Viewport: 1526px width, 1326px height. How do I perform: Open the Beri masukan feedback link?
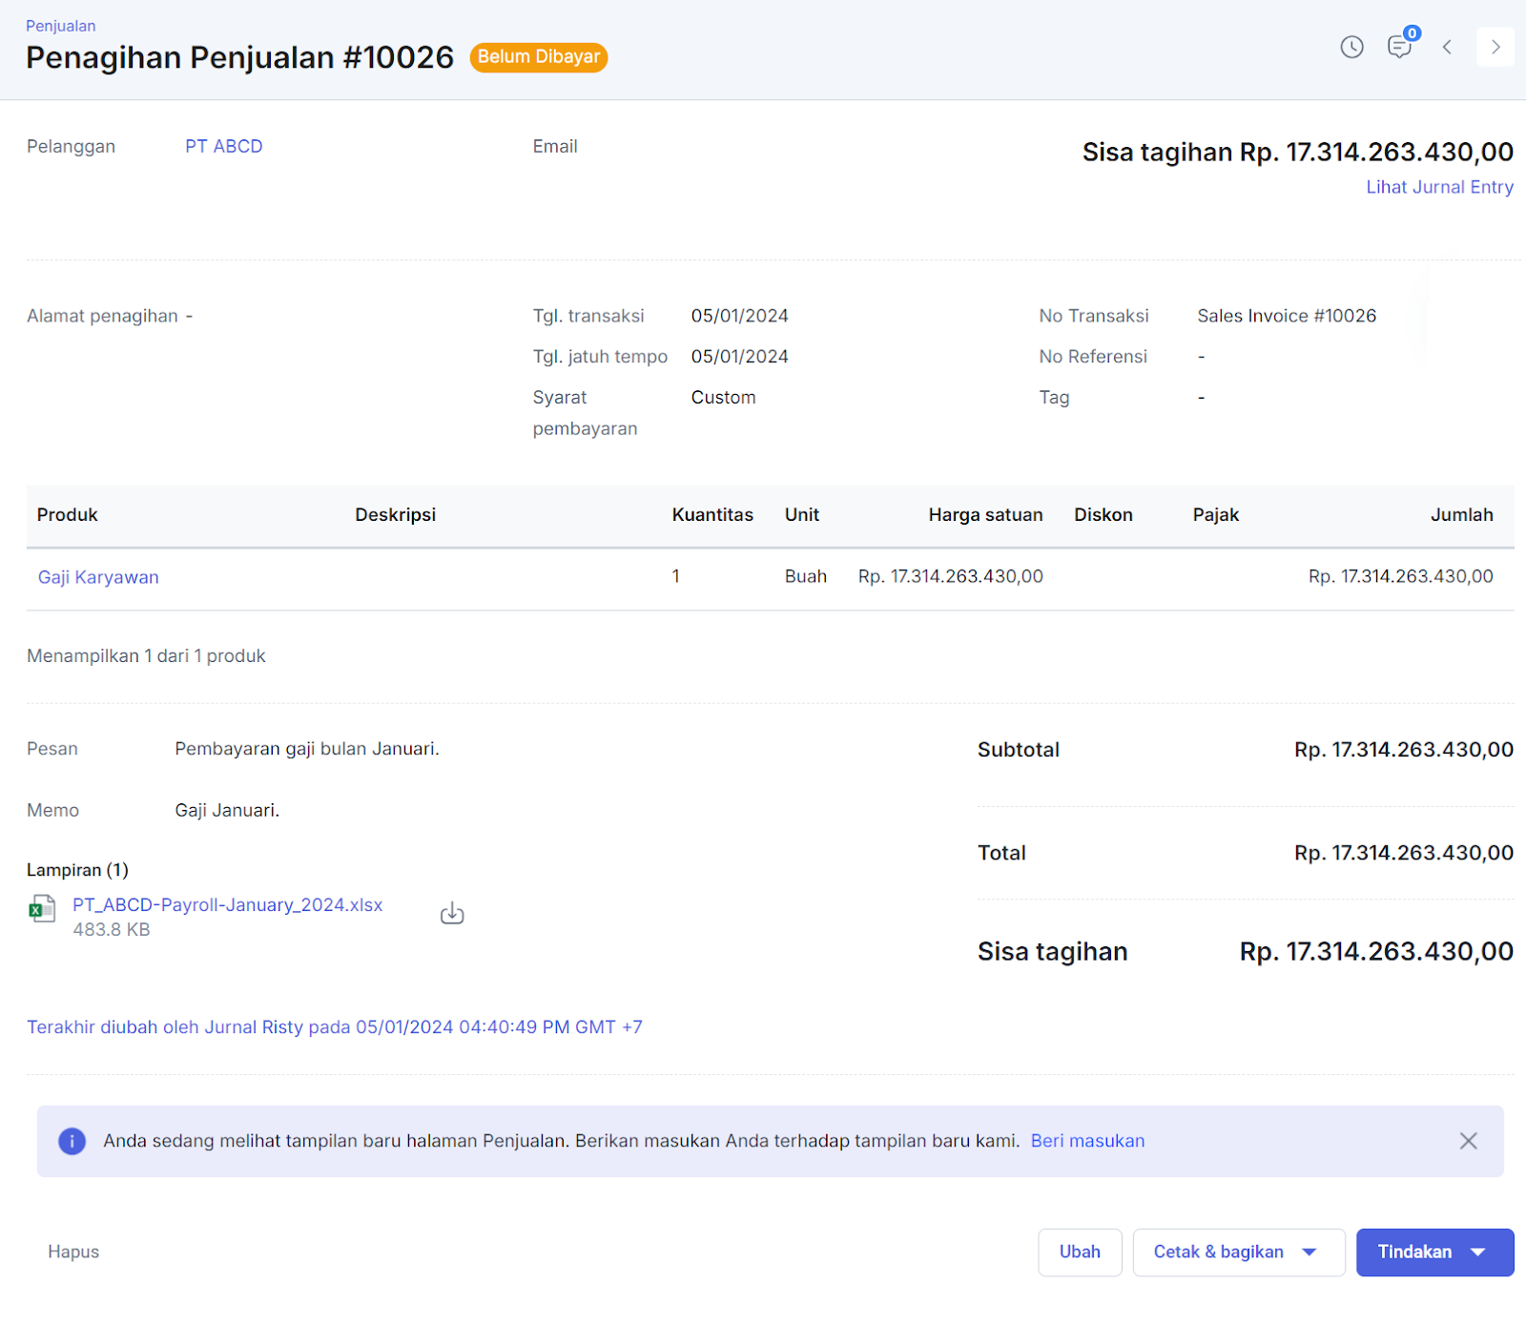point(1087,1141)
